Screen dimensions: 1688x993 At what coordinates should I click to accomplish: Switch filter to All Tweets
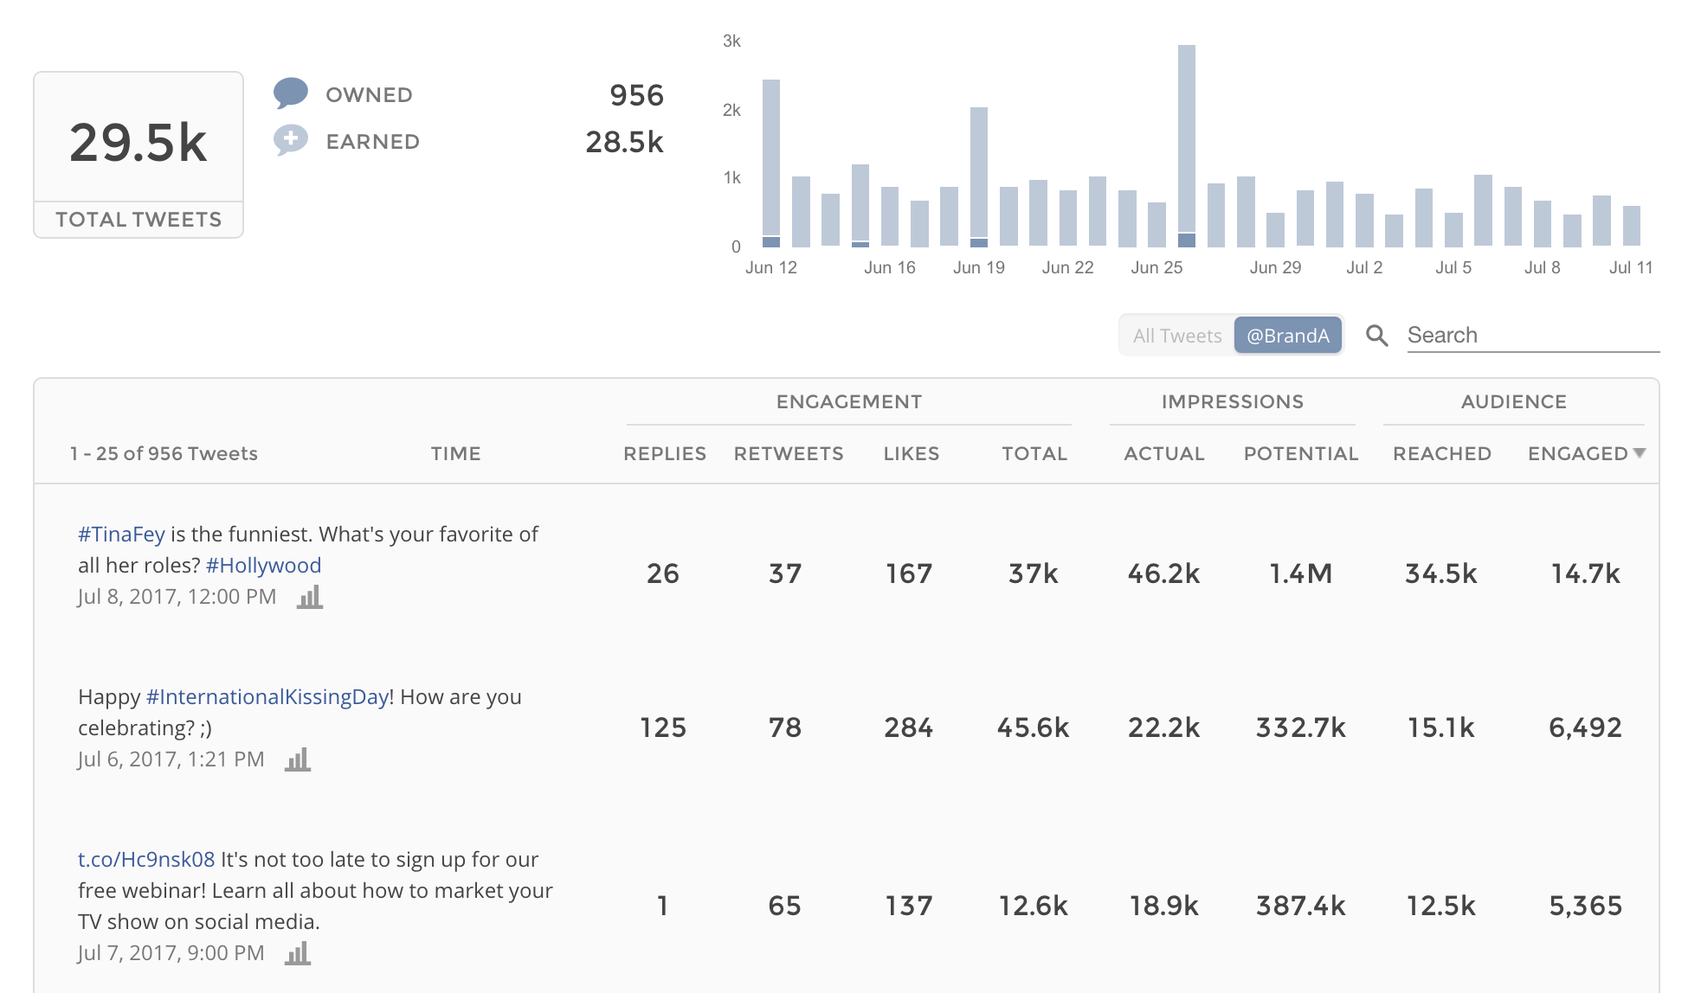tap(1176, 336)
